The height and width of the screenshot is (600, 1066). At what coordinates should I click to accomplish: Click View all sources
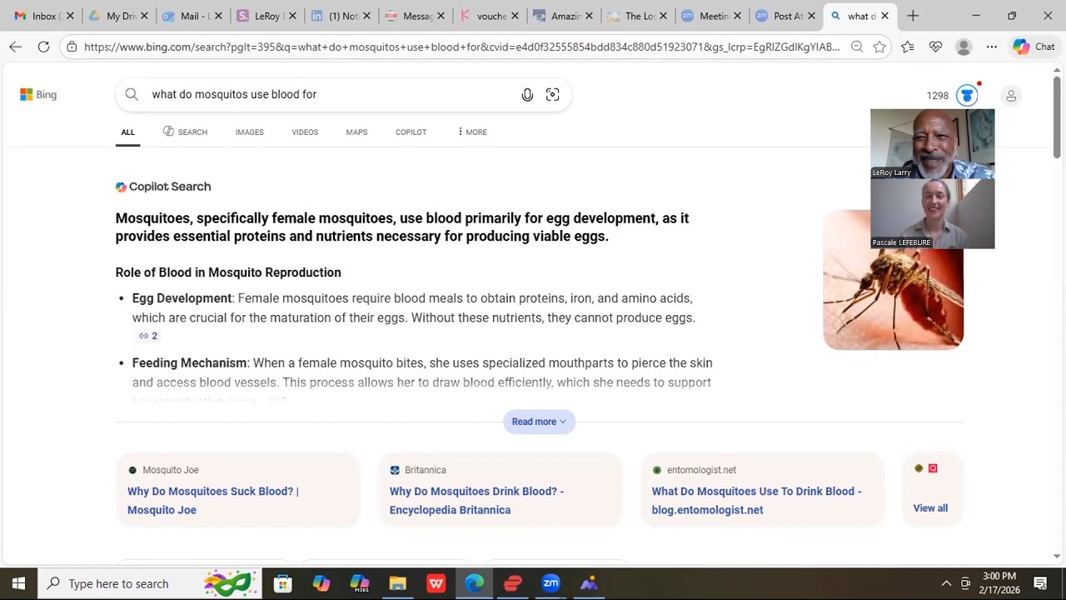click(930, 508)
